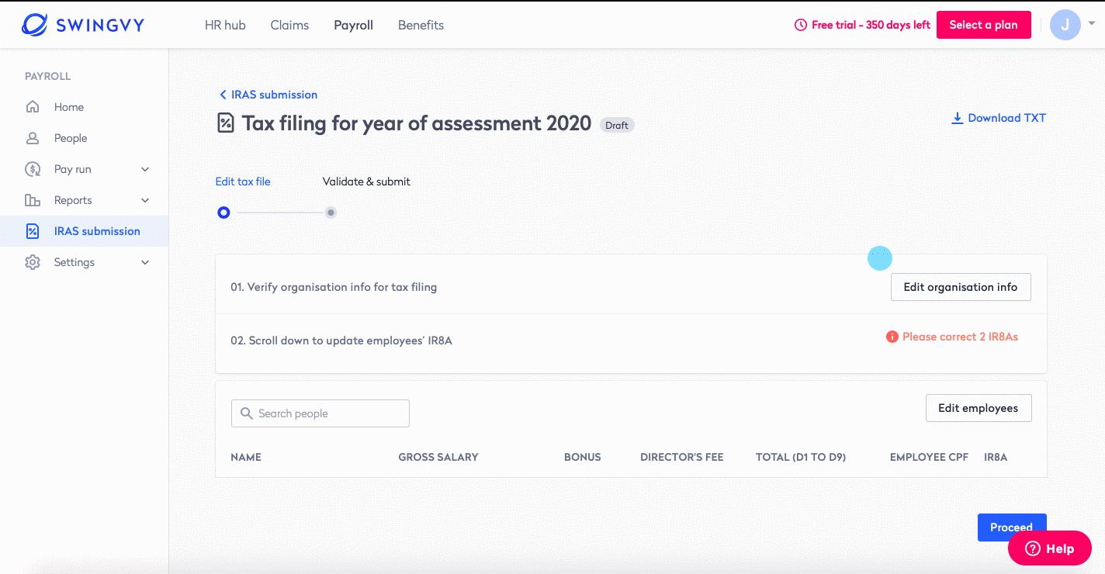This screenshot has height=574, width=1105.
Task: Click the People person icon
Action: (x=33, y=138)
